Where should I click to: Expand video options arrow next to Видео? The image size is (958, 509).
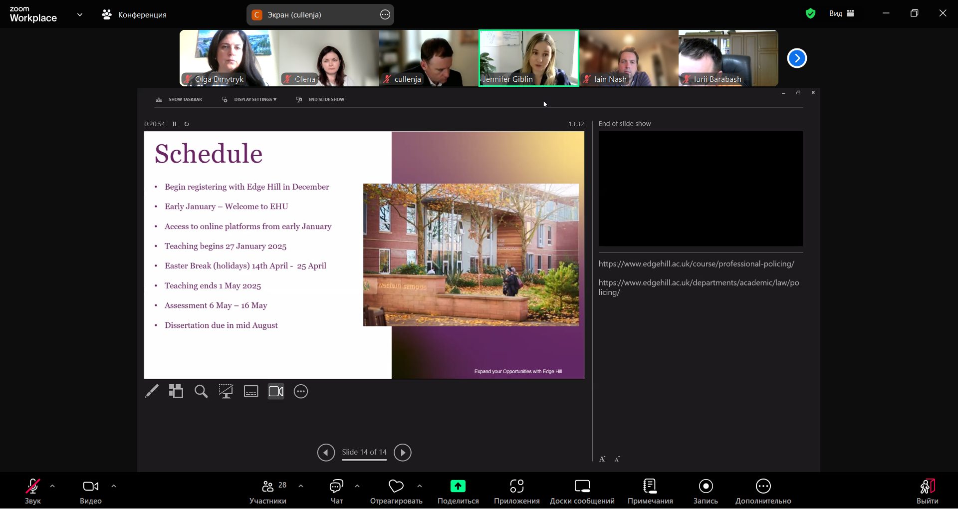(x=114, y=486)
